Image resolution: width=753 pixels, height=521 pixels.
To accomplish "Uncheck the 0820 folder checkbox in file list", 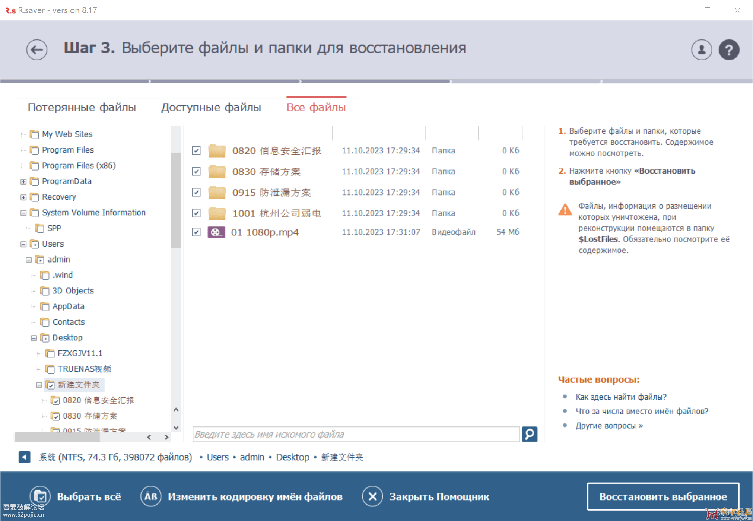I will pos(196,150).
